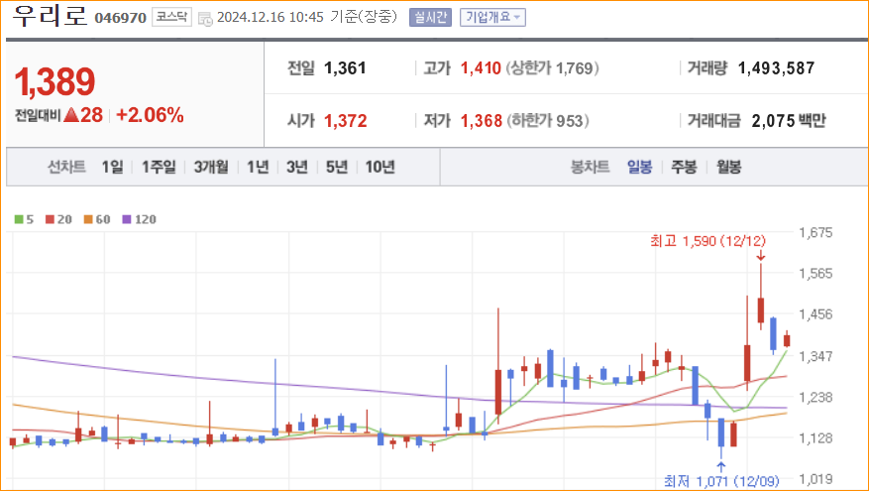Click the 선차트 label
The width and height of the screenshot is (869, 491).
[x=66, y=167]
